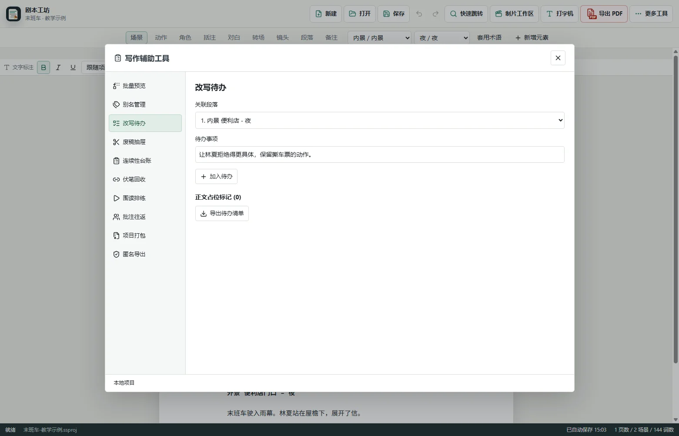The width and height of the screenshot is (679, 436).
Task: Select 改写待办 sidebar item
Action: 145,123
